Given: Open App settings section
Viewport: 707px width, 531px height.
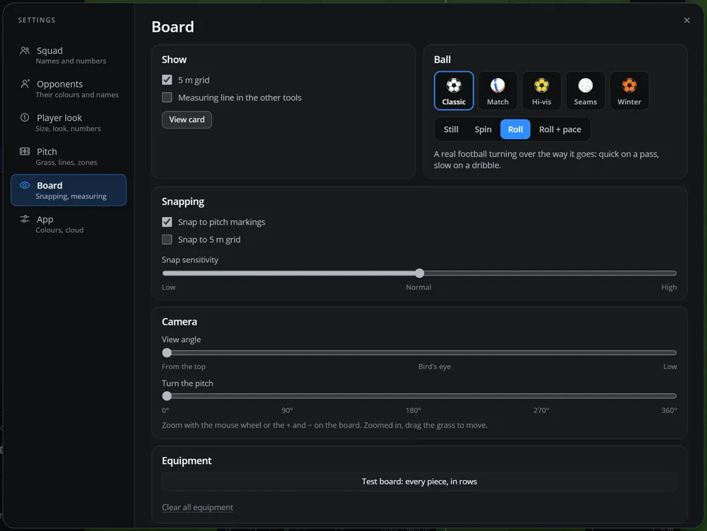Looking at the screenshot, I should tap(69, 224).
